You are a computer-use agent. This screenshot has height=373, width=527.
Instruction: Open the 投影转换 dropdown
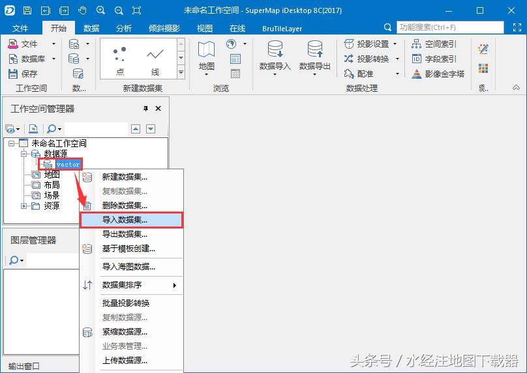pos(398,59)
